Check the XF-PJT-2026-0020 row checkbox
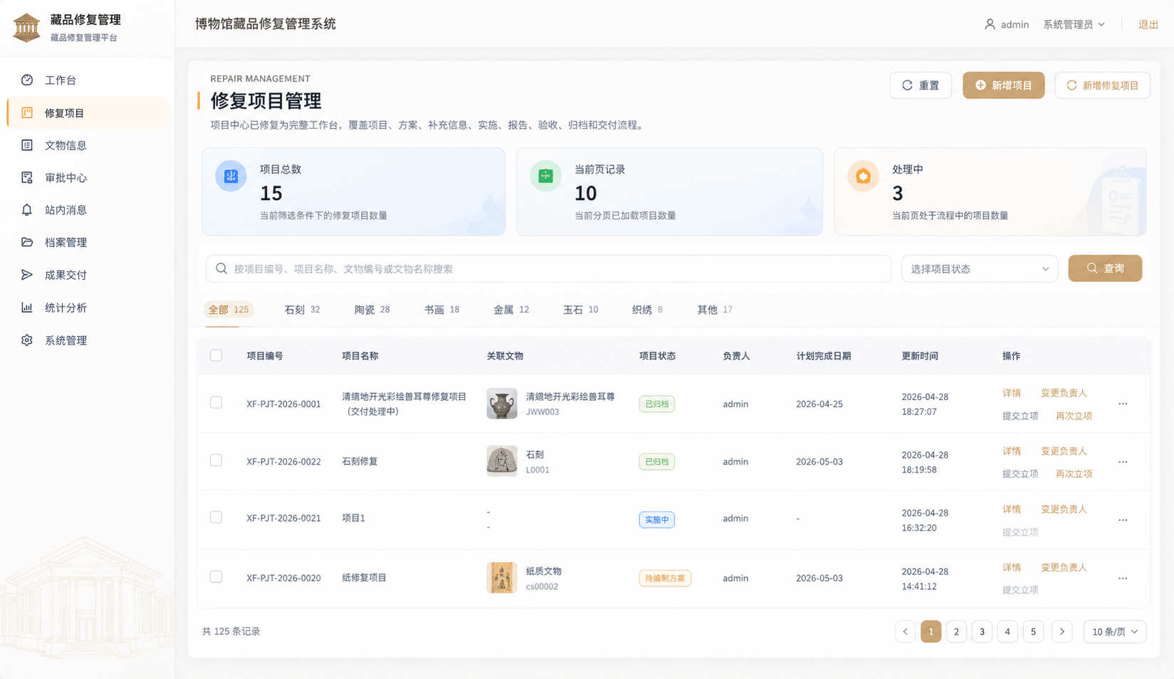The height and width of the screenshot is (679, 1174). pyautogui.click(x=216, y=577)
